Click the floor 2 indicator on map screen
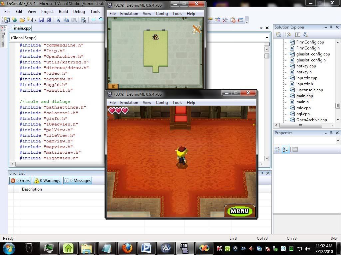The width and height of the screenshot is (341, 255). click(113, 86)
